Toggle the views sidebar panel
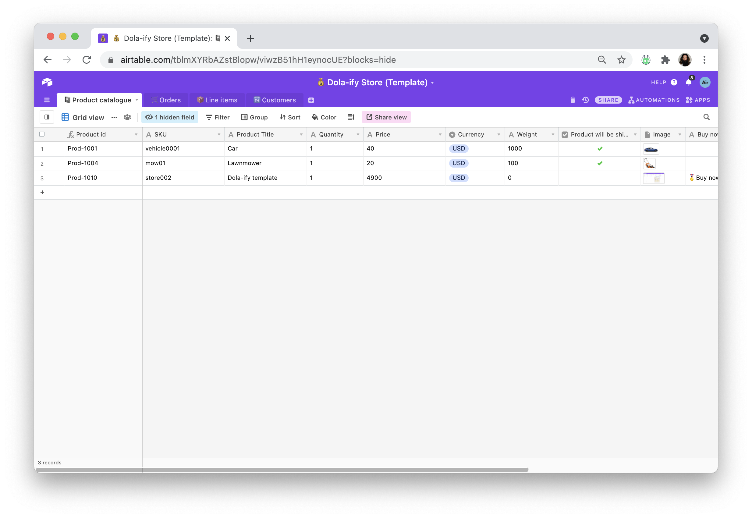This screenshot has width=752, height=518. coord(47,117)
